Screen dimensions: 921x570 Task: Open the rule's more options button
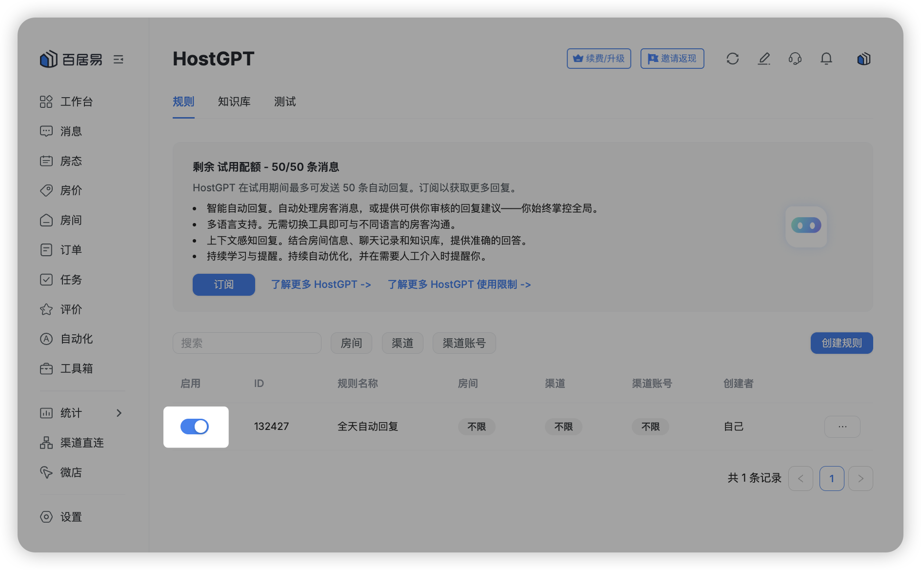pos(842,427)
